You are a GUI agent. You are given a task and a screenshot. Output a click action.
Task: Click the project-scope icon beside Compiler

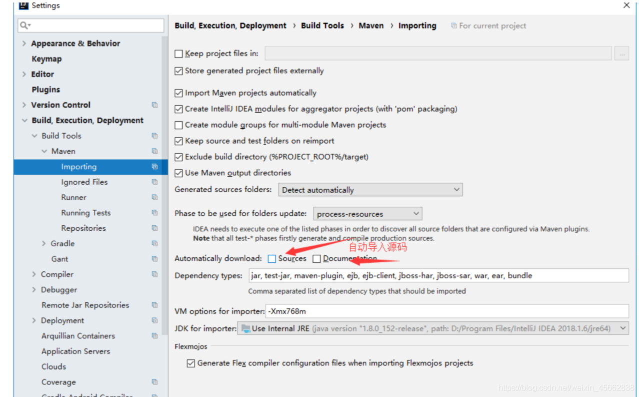[154, 274]
